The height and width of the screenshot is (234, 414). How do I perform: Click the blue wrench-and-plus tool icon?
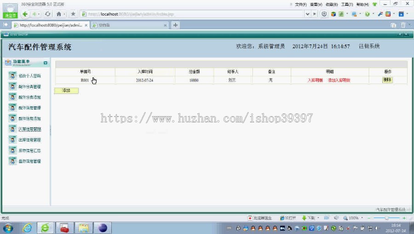click(380, 14)
